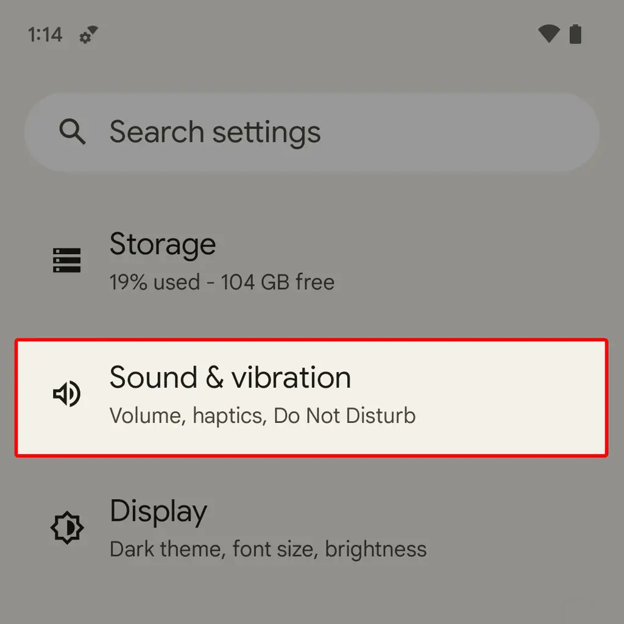
Task: Tap the 1:14 clock in status bar
Action: [45, 35]
